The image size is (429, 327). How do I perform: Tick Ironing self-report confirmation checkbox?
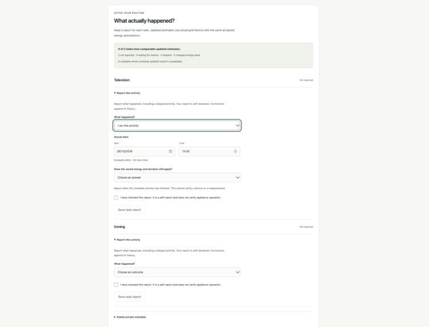click(116, 285)
